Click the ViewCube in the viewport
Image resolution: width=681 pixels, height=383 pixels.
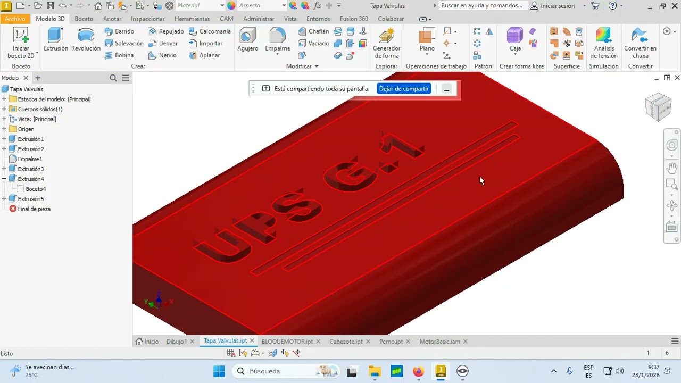(x=658, y=106)
